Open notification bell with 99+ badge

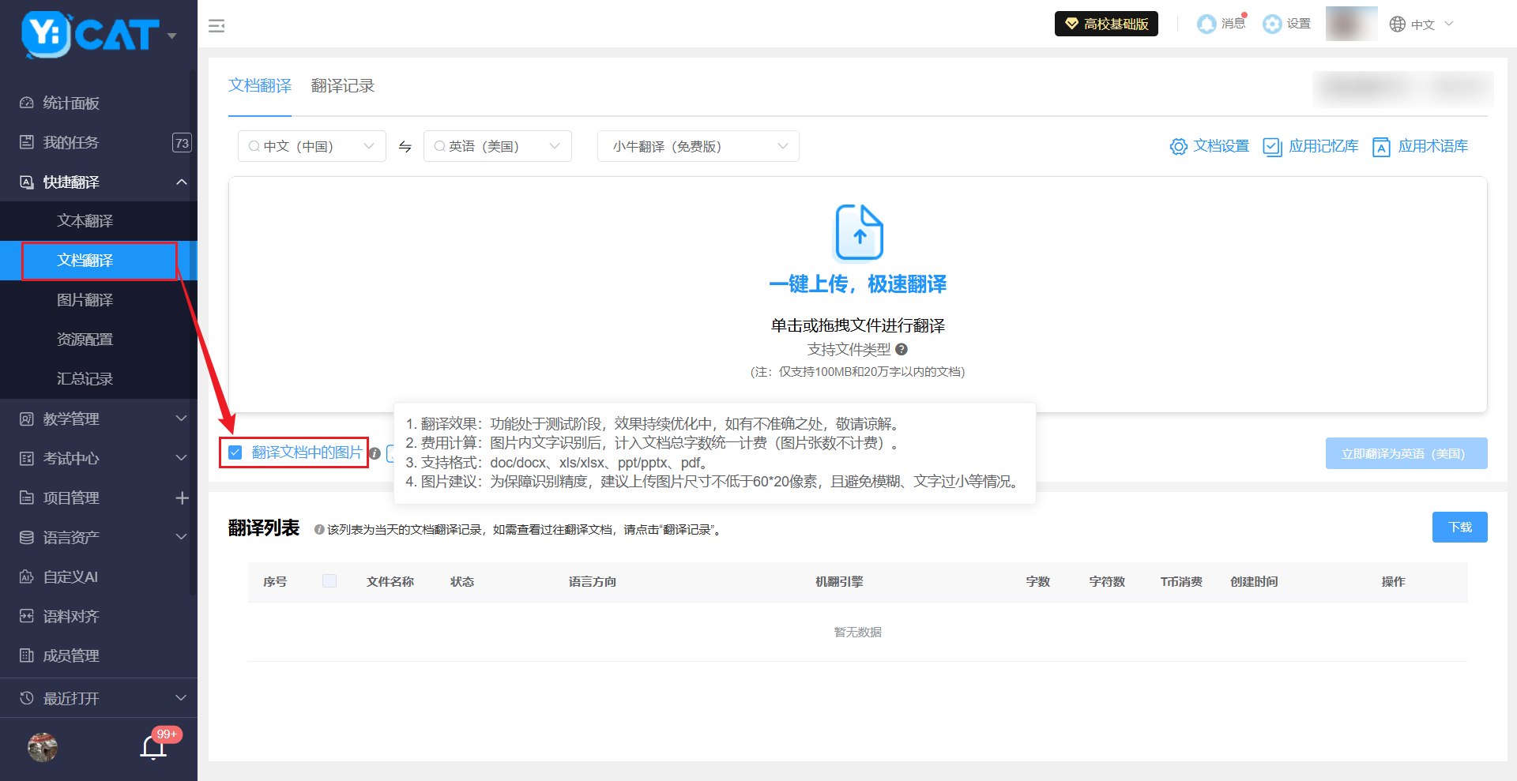coord(153,746)
